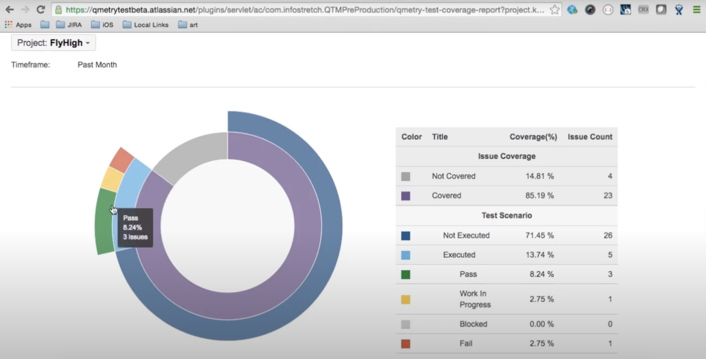This screenshot has height=359, width=706.
Task: Click the 0.00 % Blocked coverage value
Action: [x=542, y=324]
